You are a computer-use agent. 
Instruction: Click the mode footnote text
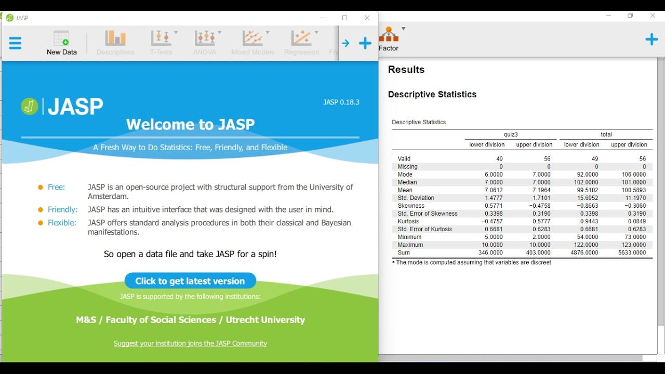[472, 263]
